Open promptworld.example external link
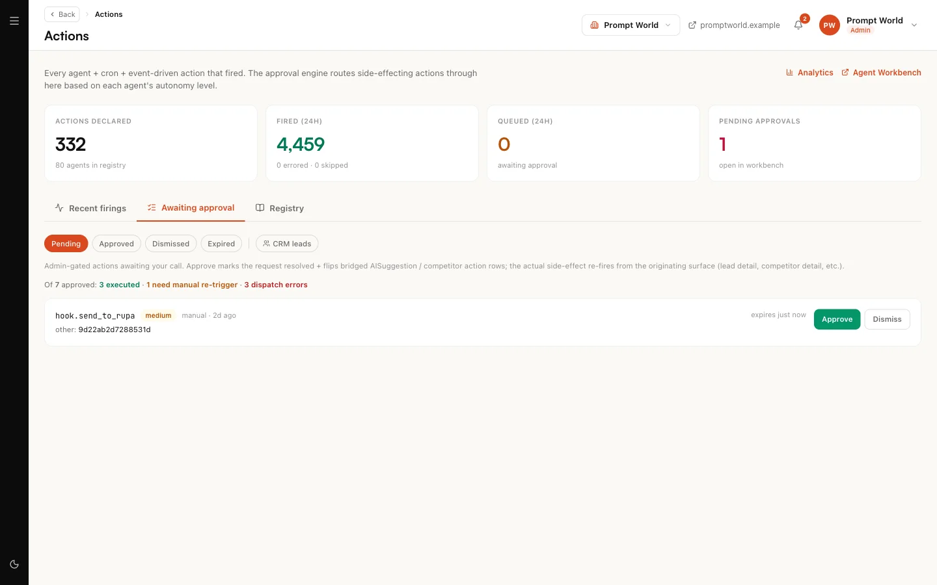Viewport: 937px width, 585px height. click(x=734, y=25)
